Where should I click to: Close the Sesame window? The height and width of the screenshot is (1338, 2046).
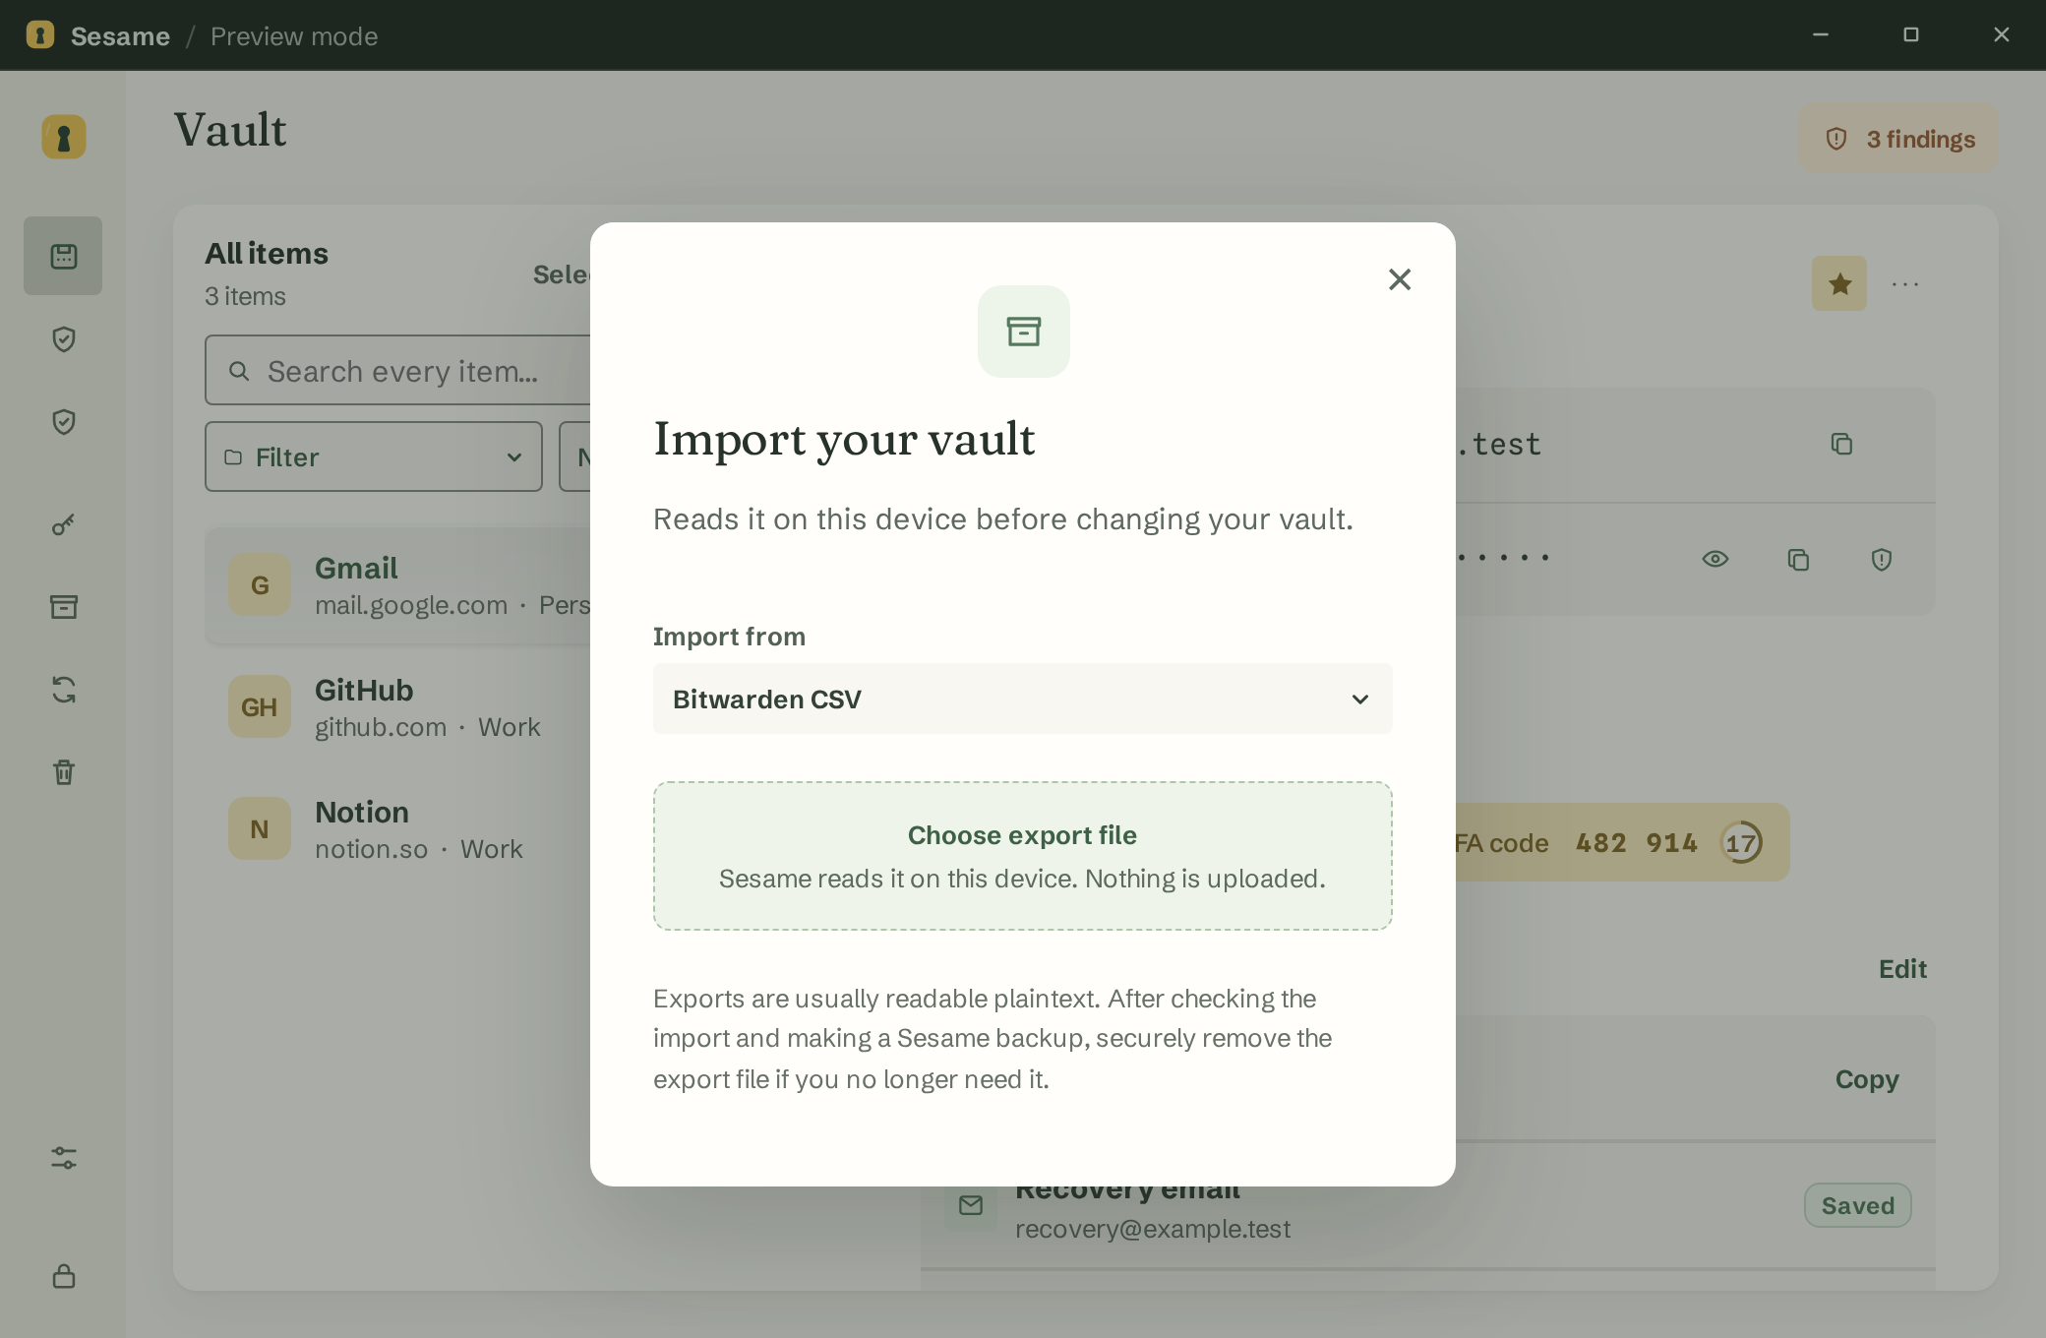click(x=2002, y=35)
